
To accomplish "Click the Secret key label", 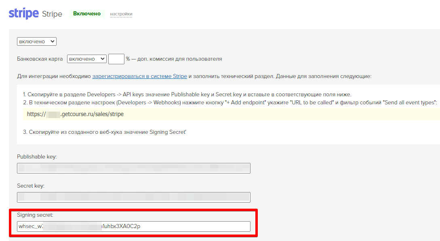I will click(31, 186).
